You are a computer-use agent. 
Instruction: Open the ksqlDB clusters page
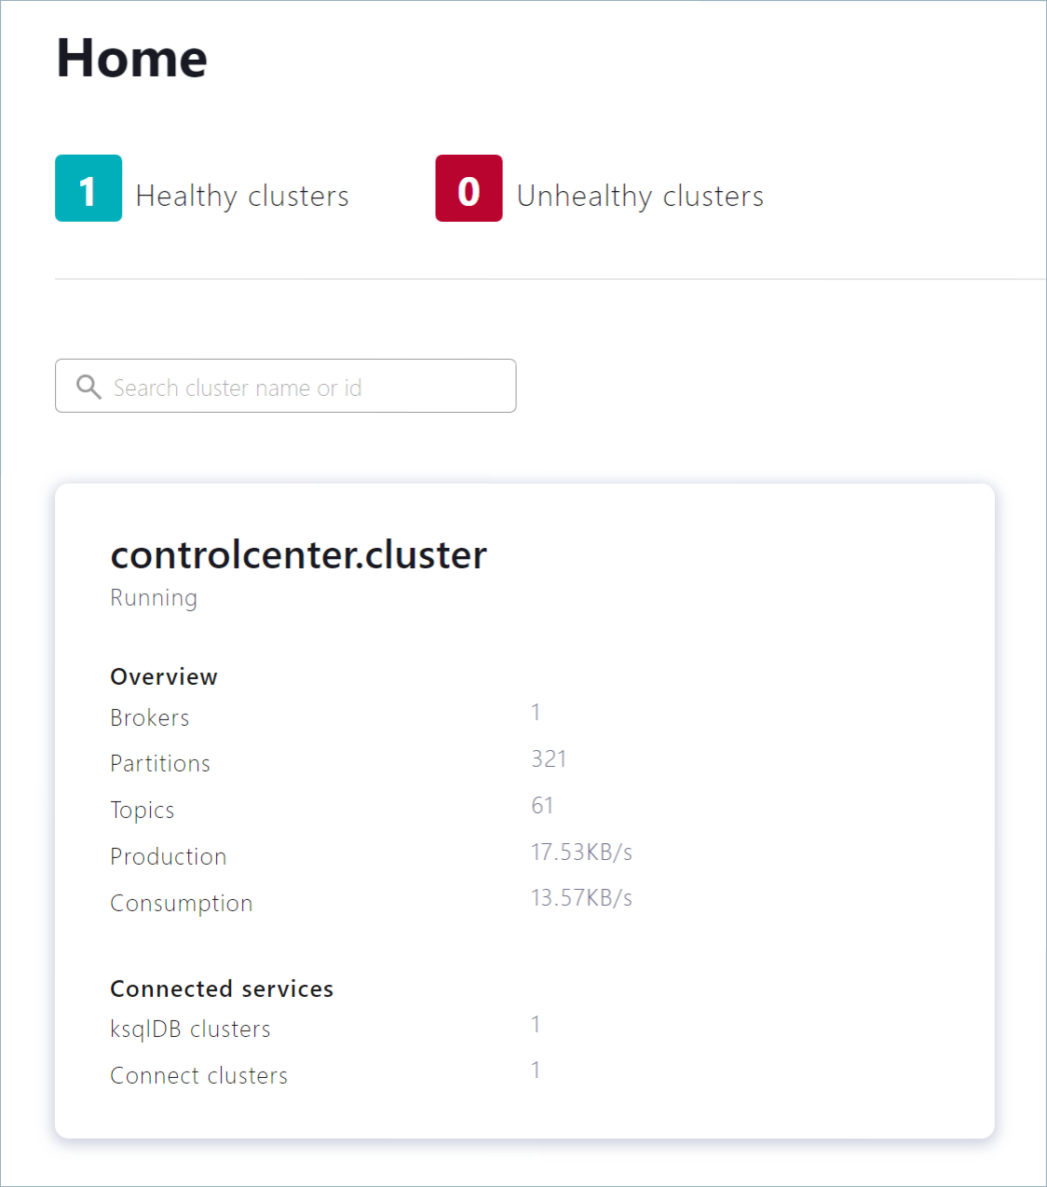(x=190, y=1029)
